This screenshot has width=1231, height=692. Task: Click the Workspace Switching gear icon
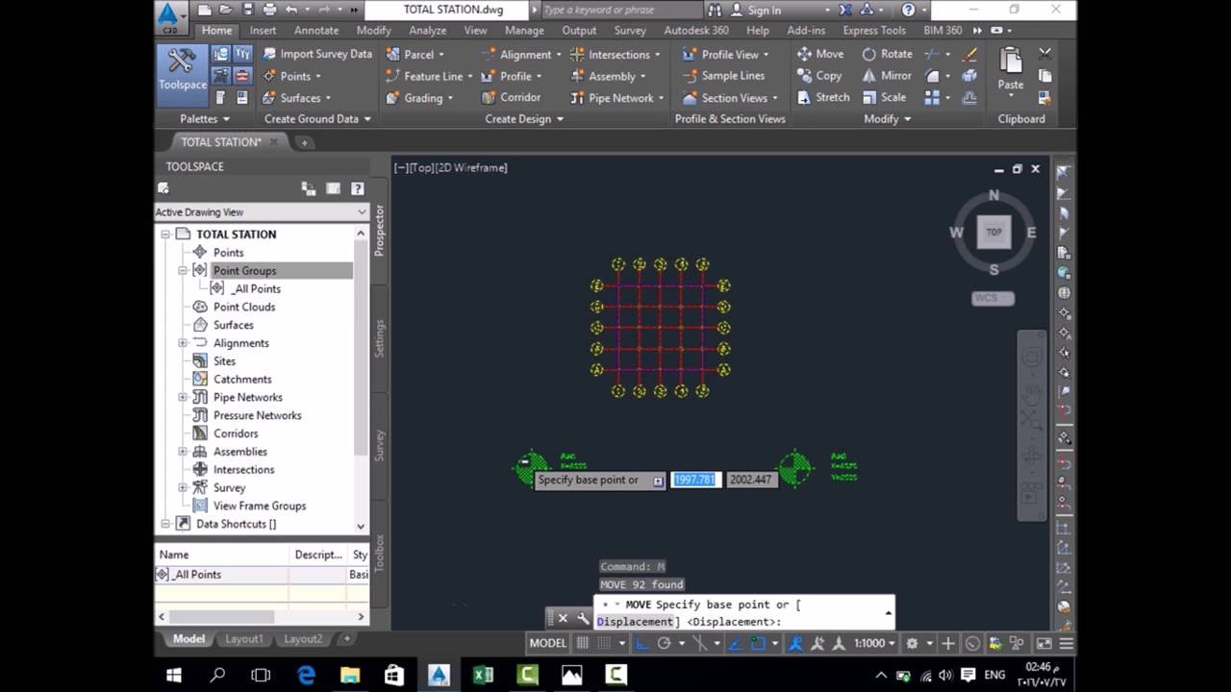[912, 643]
